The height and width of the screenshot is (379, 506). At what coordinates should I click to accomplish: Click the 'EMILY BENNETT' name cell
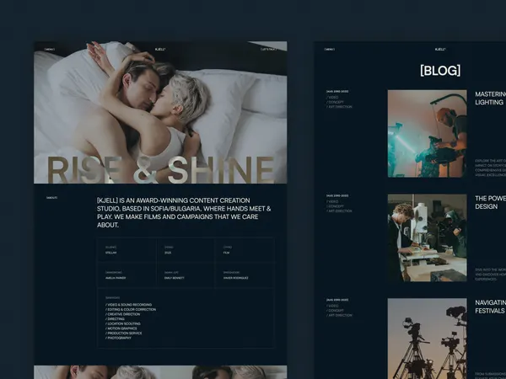[175, 278]
